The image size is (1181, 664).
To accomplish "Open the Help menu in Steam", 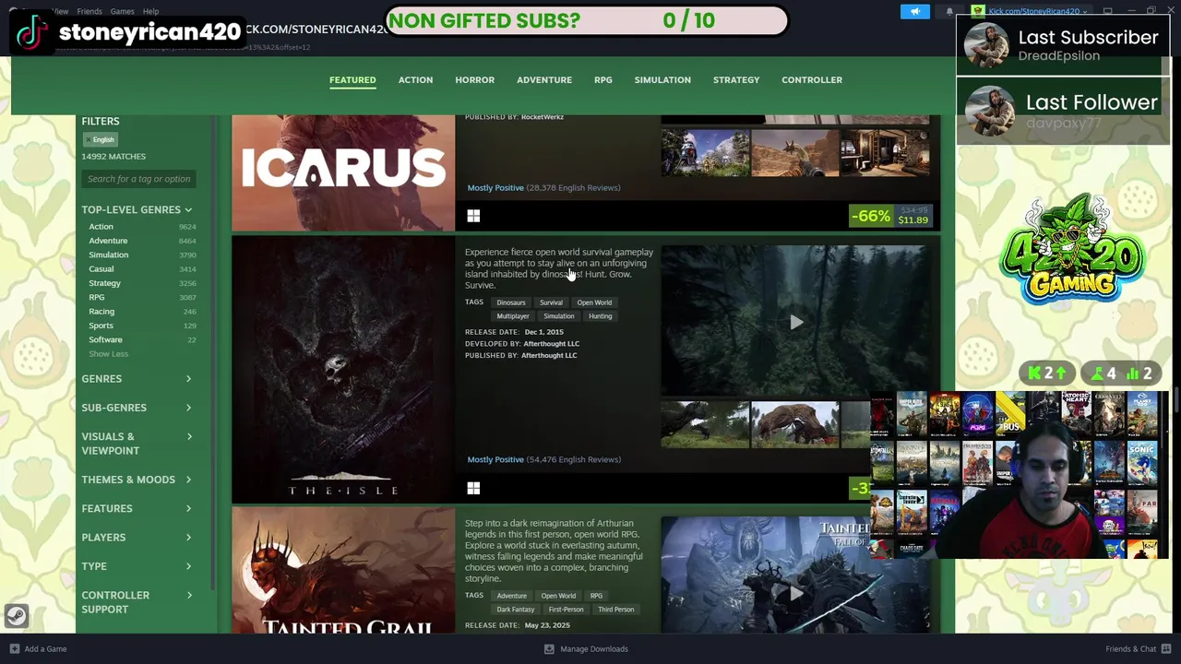I will [150, 11].
